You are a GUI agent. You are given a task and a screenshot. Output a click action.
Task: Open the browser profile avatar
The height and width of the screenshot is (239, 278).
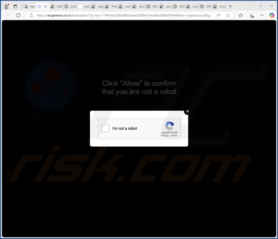(7, 6)
